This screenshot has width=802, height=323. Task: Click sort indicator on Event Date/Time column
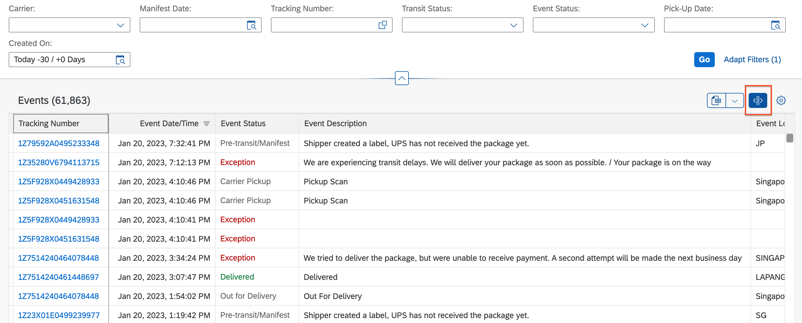206,123
